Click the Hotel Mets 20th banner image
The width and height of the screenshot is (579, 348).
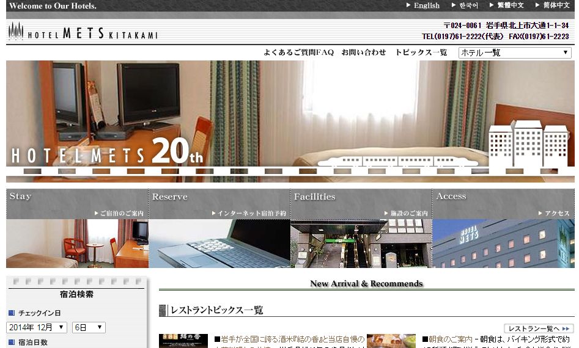click(290, 121)
